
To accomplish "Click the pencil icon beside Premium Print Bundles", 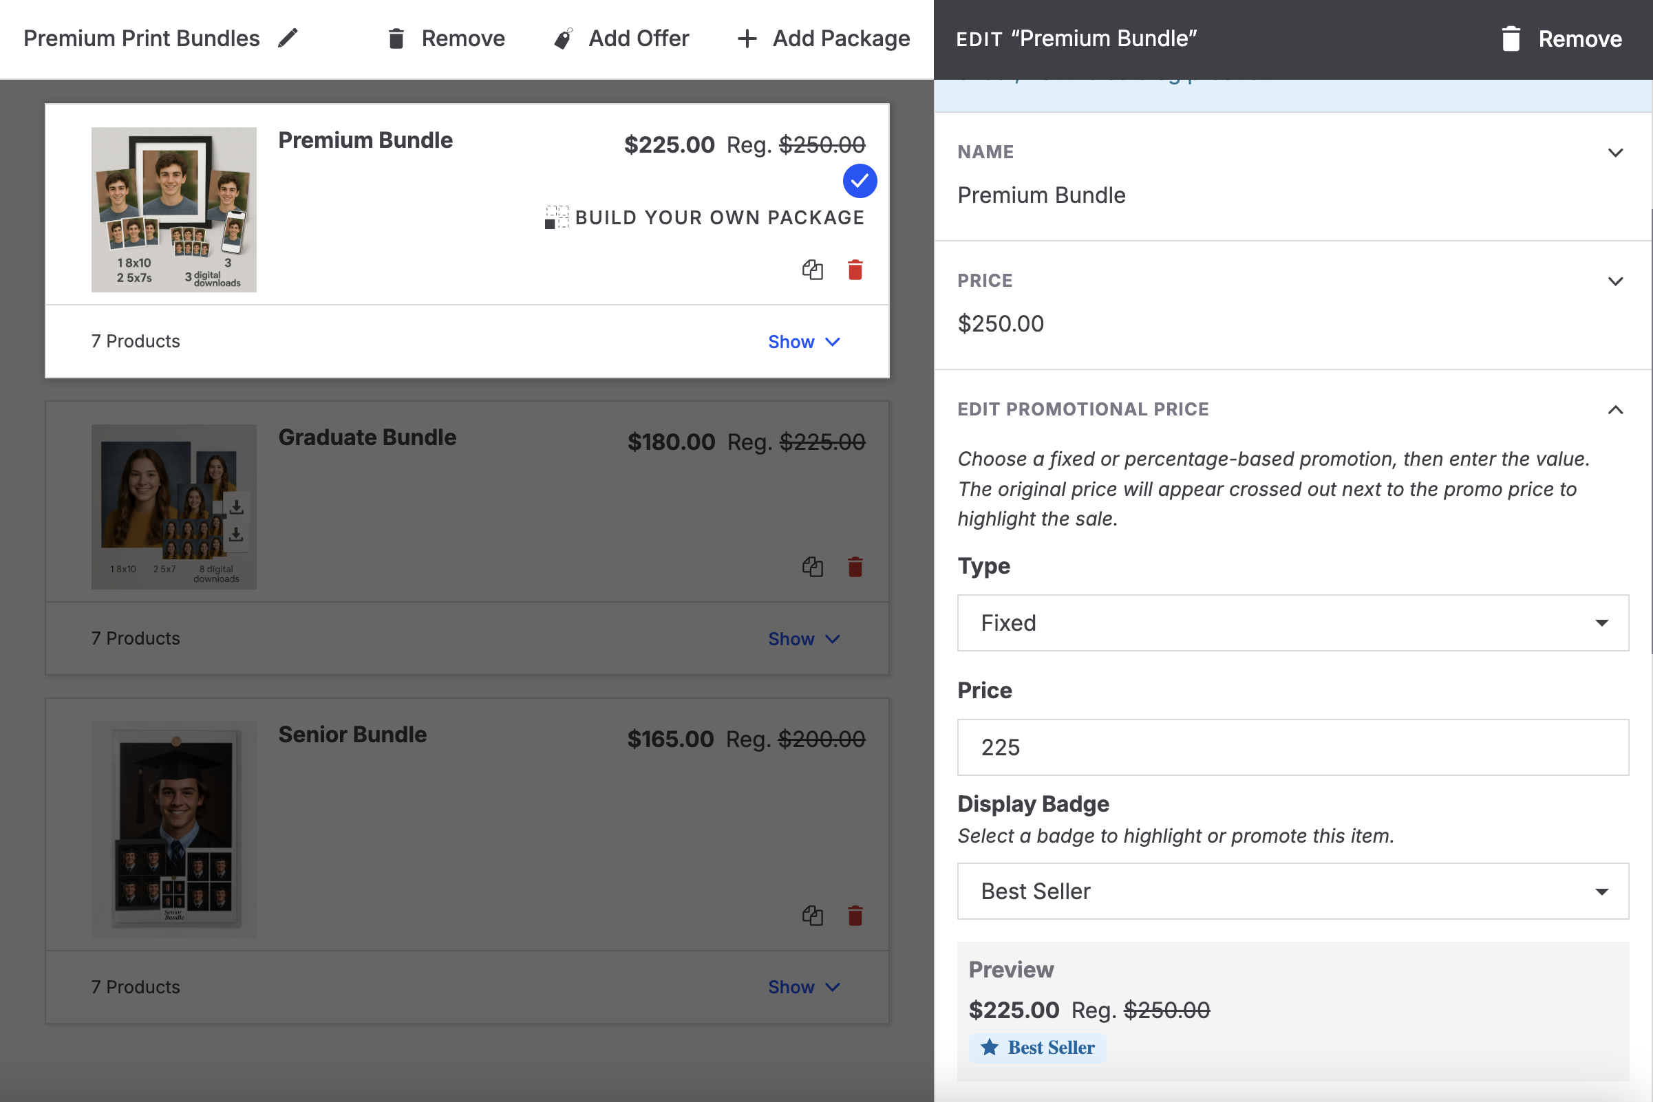I will pyautogui.click(x=288, y=38).
